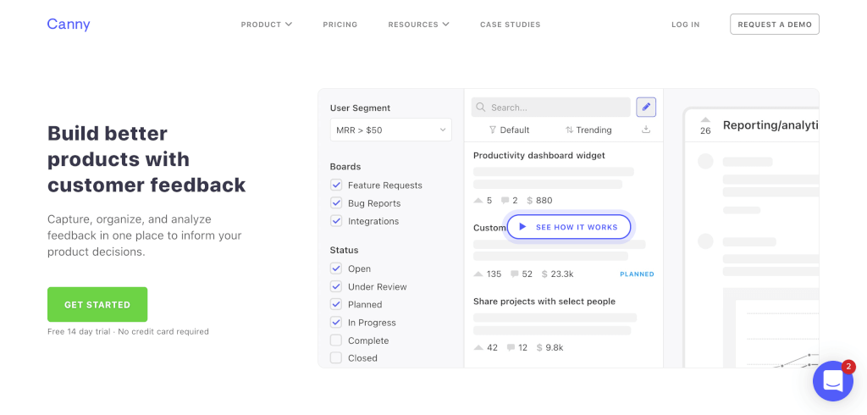Click Request a Demo button

(775, 25)
